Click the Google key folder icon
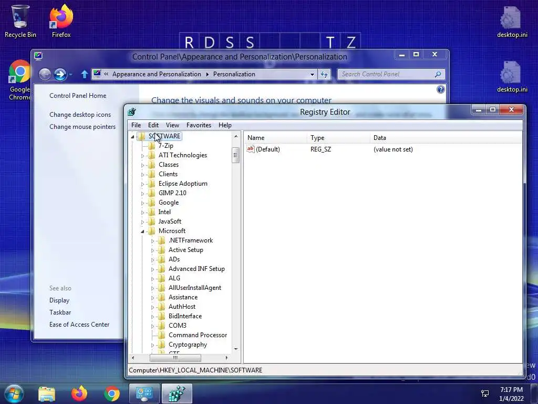 pos(152,203)
